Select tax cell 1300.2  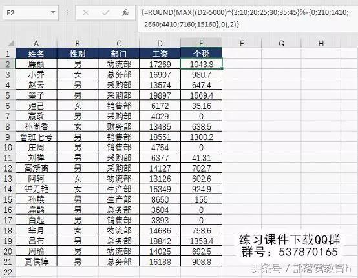click(201, 137)
